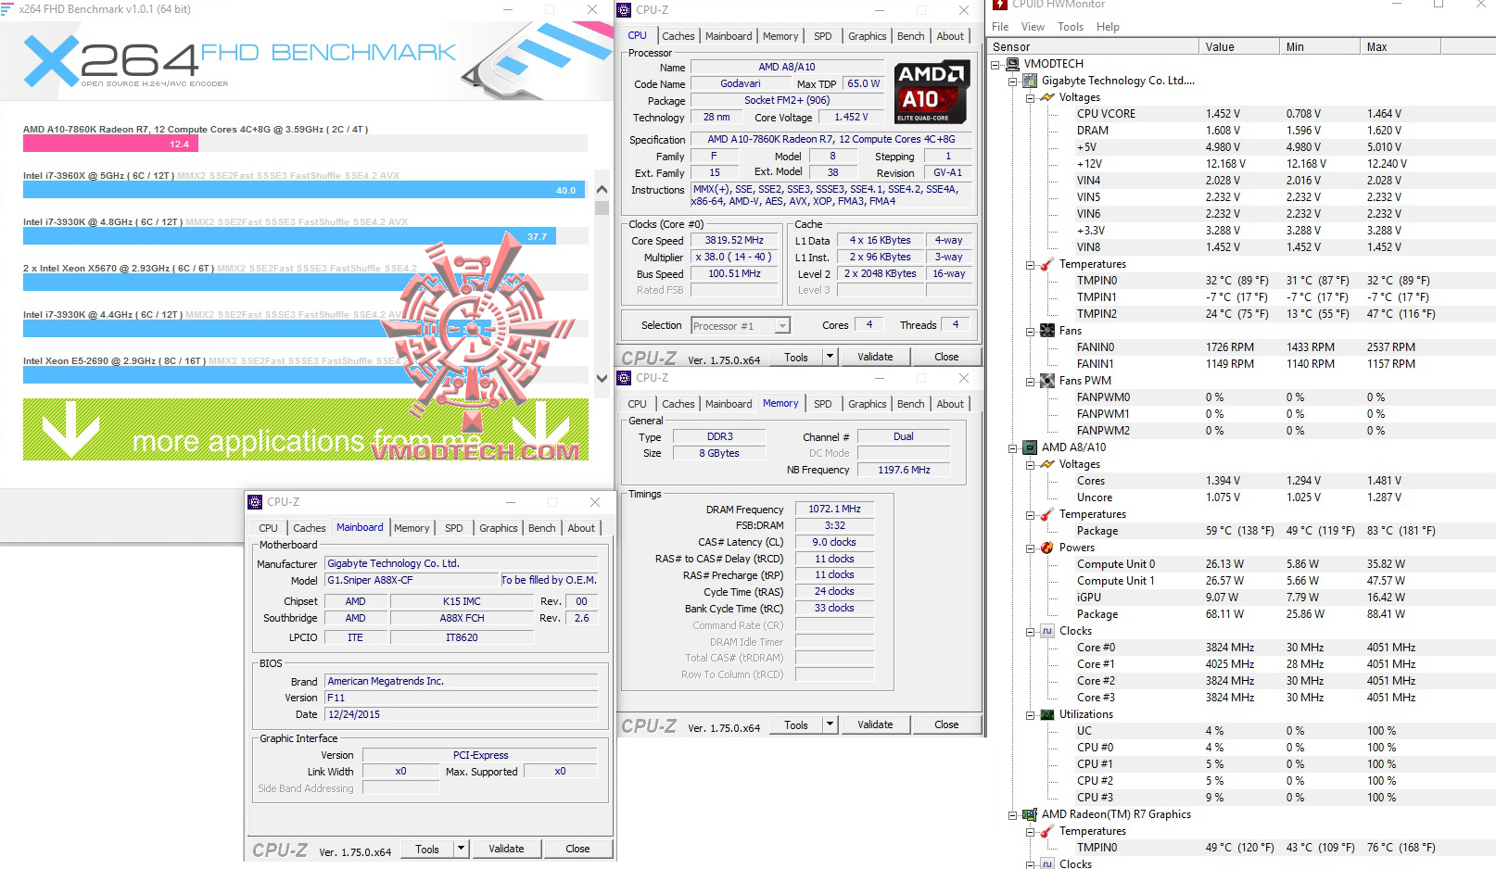Click the benchmark list scroll down arrow
1496x869 pixels.
point(602,378)
